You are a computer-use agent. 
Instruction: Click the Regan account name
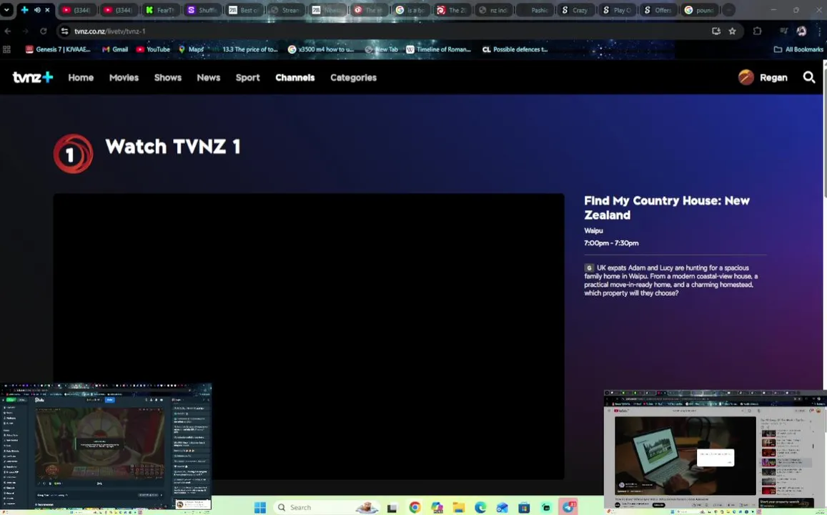pyautogui.click(x=773, y=77)
